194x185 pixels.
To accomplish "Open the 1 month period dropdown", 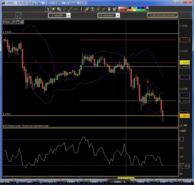I will click(x=69, y=15).
